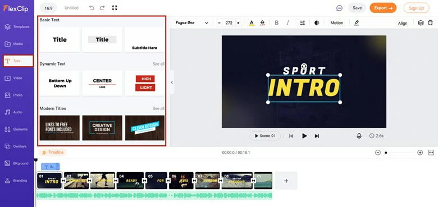Screen dimensions: 438x207
Task: Enter fullscreen preview mode
Action: (115, 8)
